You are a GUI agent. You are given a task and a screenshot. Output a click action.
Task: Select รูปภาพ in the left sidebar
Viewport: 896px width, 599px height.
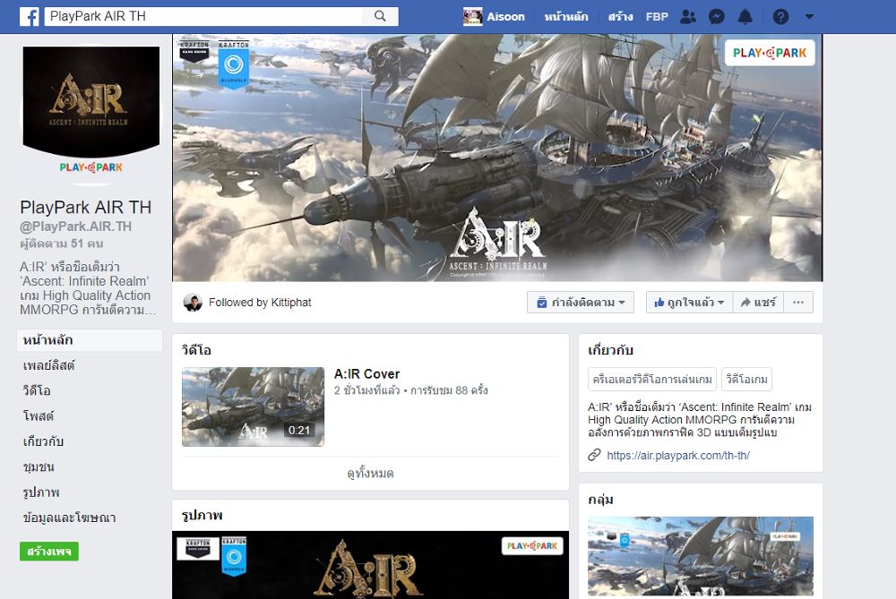click(41, 492)
